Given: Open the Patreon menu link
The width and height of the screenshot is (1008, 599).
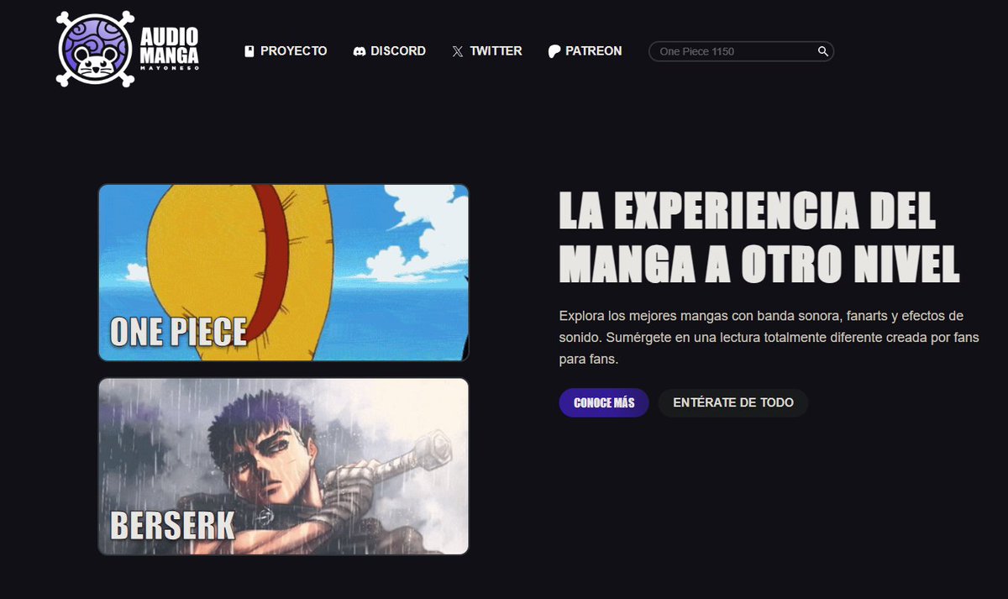Looking at the screenshot, I should pos(585,51).
